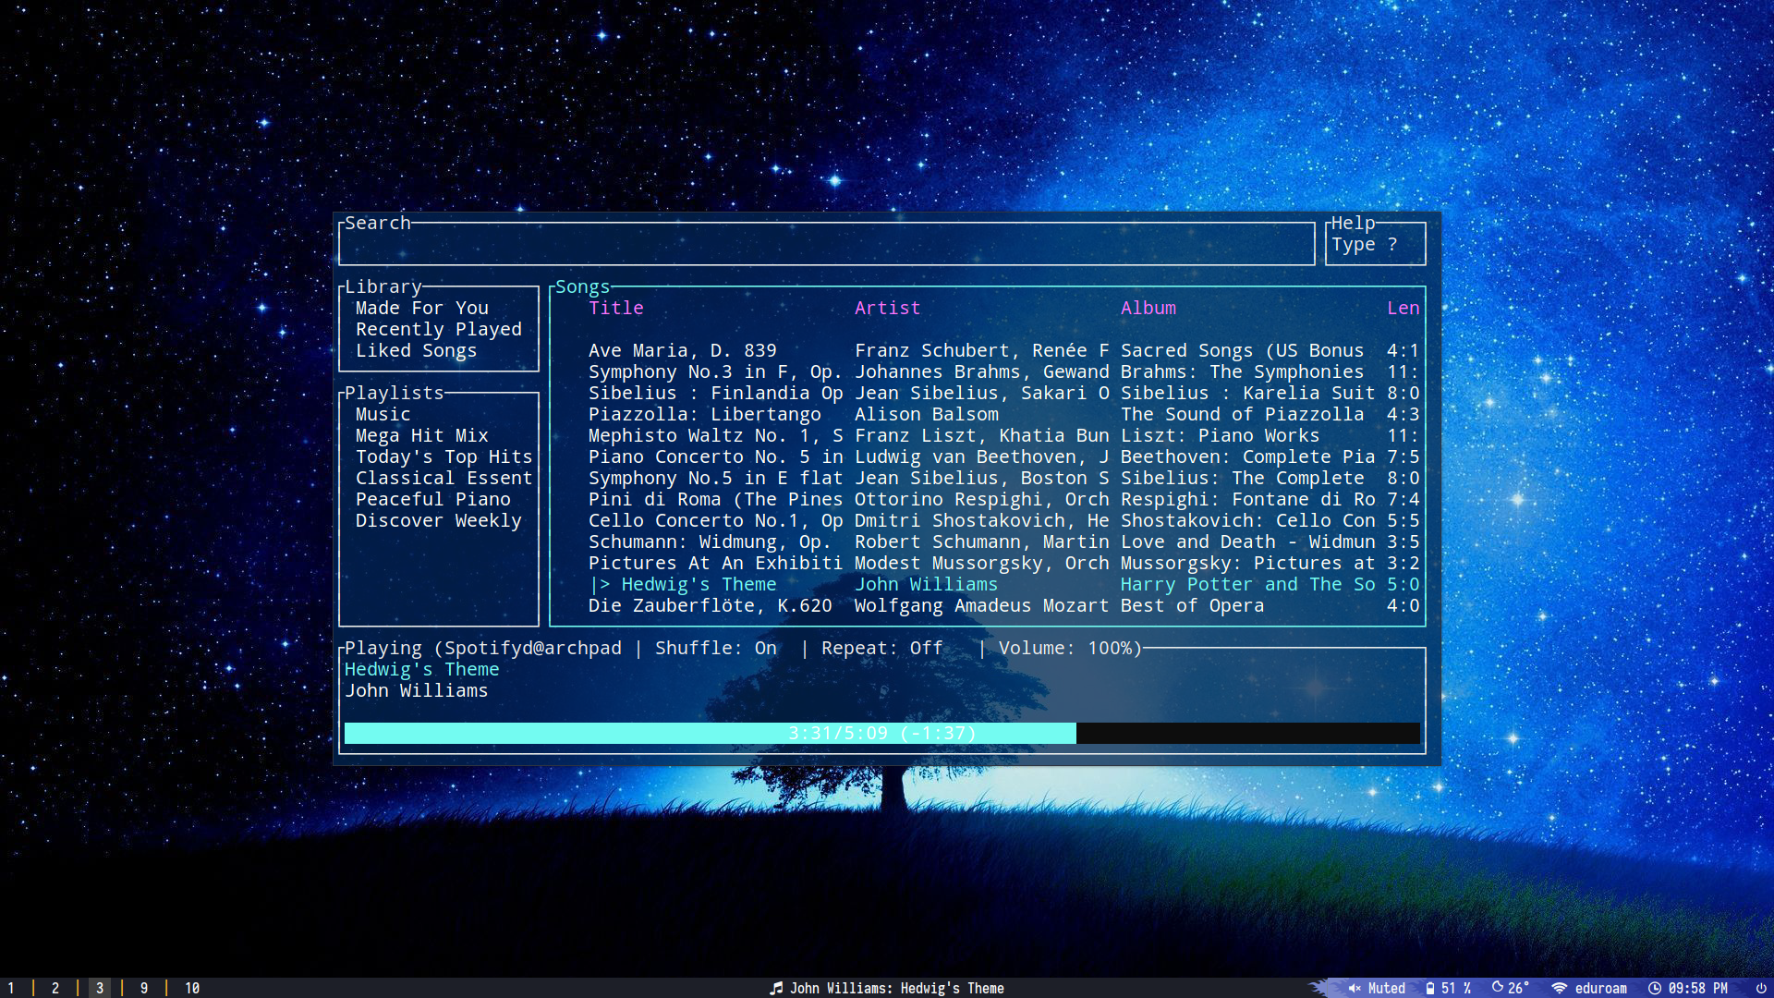This screenshot has height=998, width=1774.
Task: Click Volume: 100% in playbar title
Action: 1065,648
